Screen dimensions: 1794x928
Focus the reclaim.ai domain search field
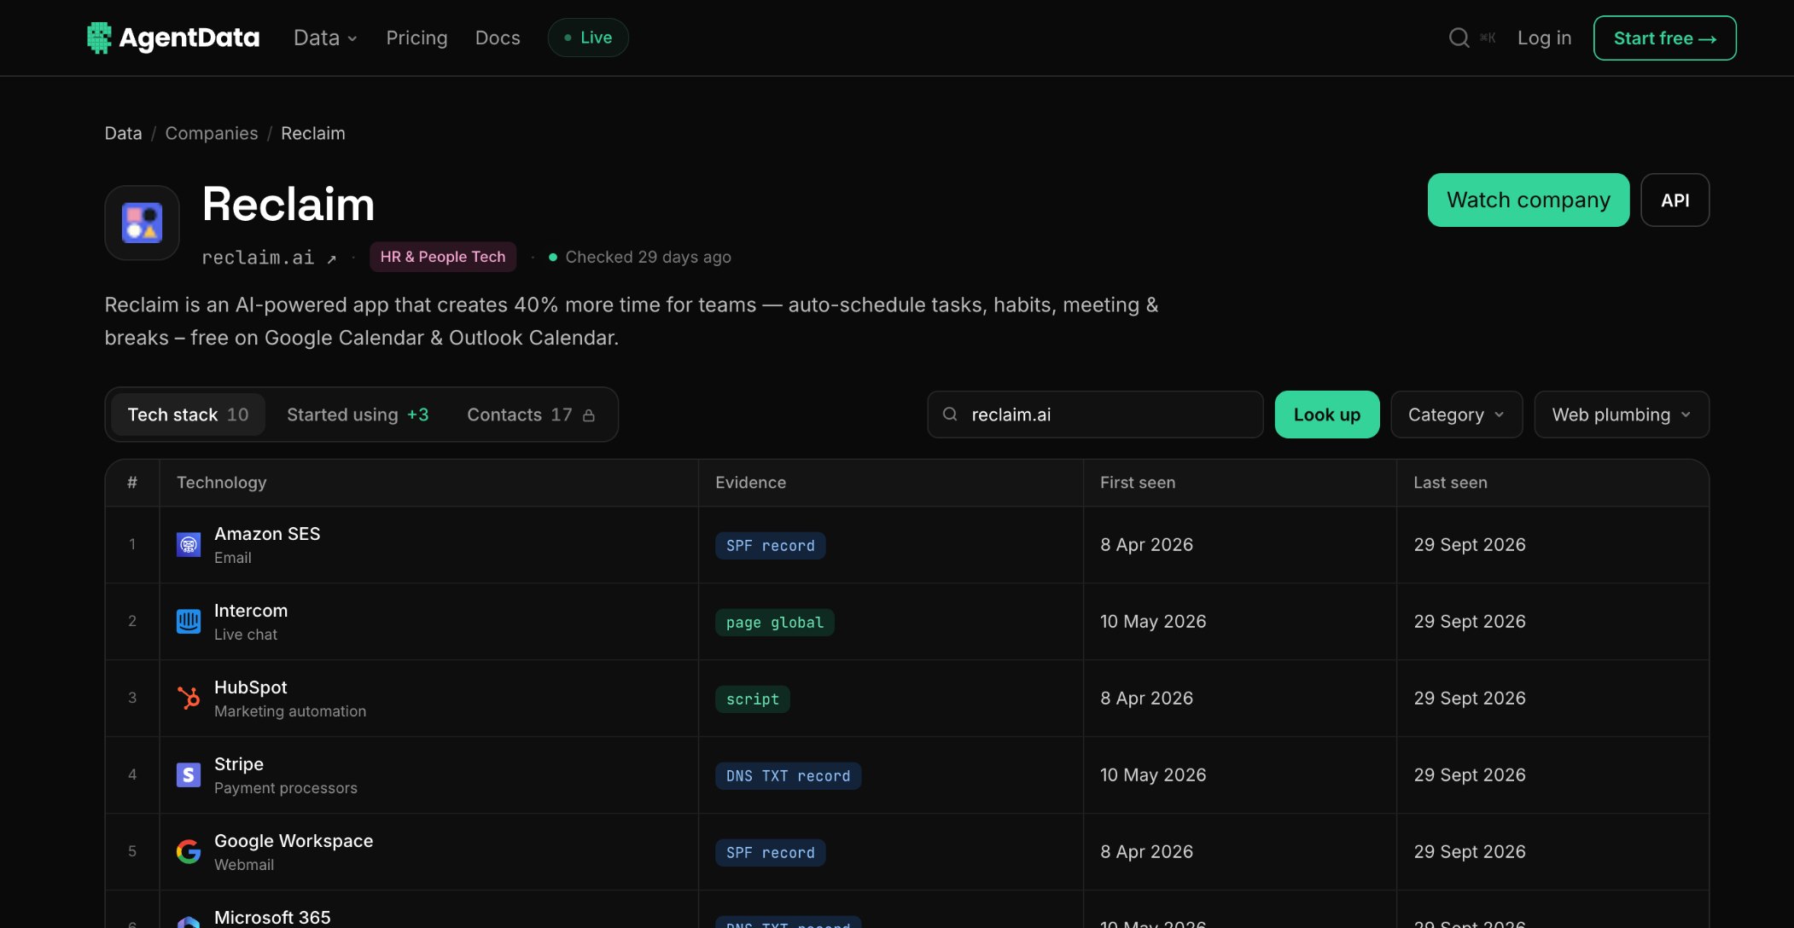tap(1095, 415)
